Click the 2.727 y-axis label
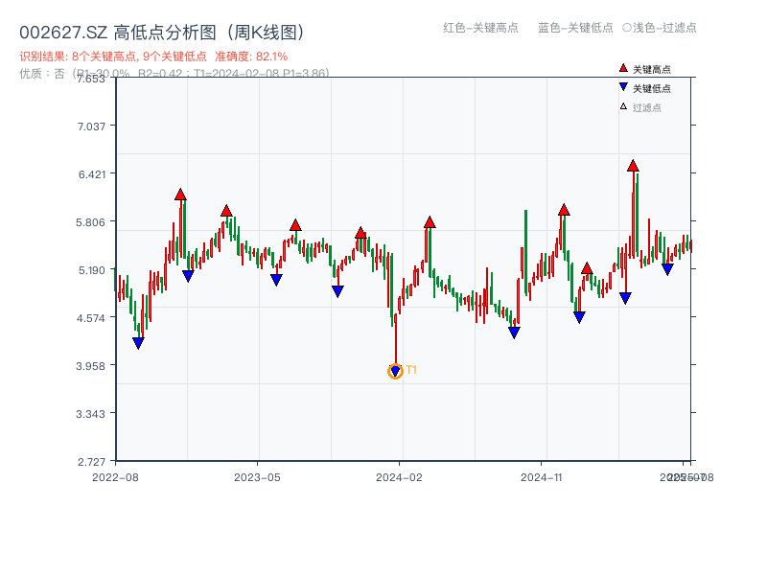 point(91,462)
